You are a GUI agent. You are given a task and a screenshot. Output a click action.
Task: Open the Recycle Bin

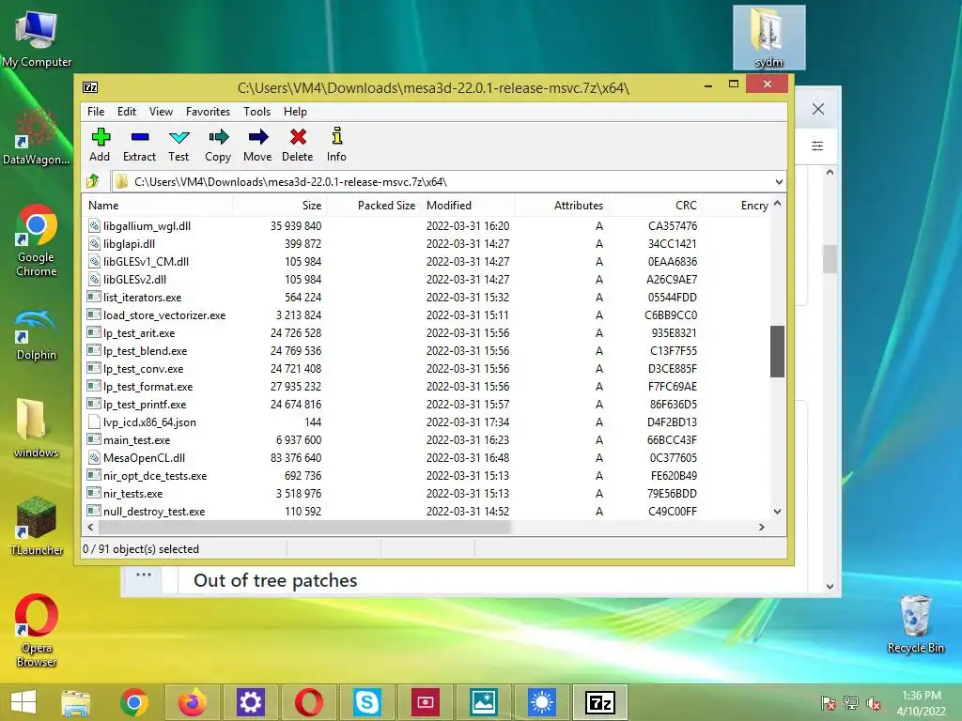pyautogui.click(x=915, y=624)
